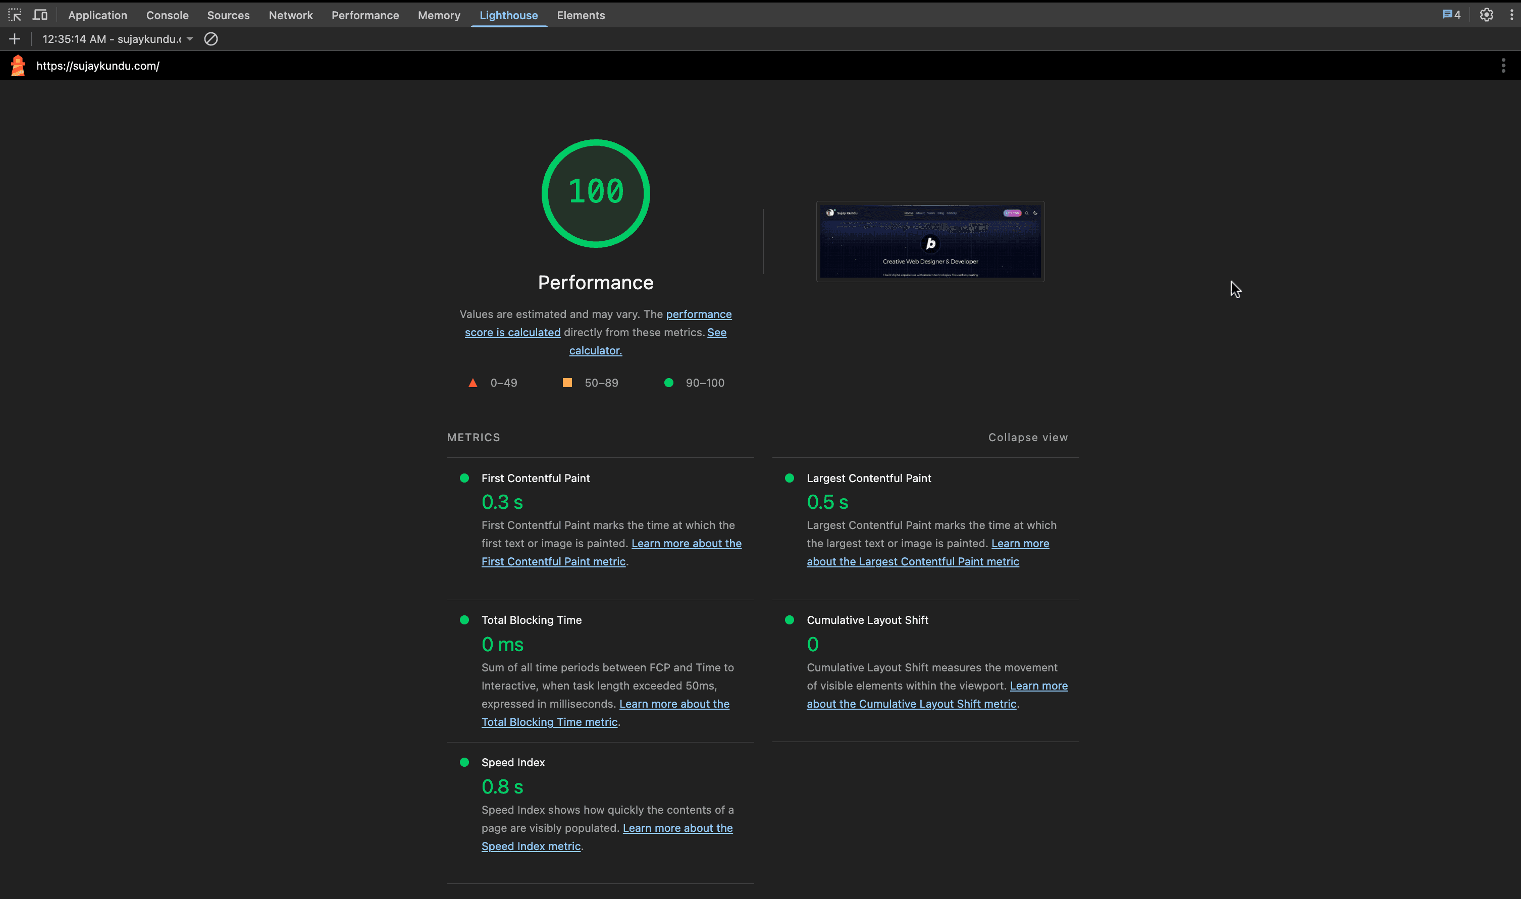The height and width of the screenshot is (899, 1521).
Task: Clear all Lighthouse reports using the block icon
Action: (210, 39)
